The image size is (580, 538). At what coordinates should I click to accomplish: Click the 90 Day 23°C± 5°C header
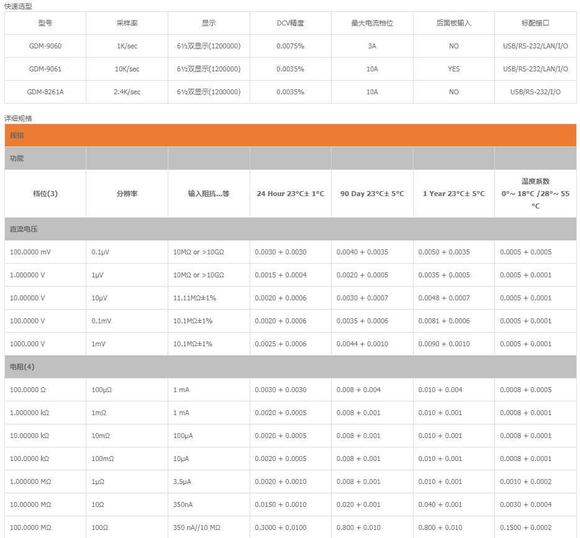372,194
